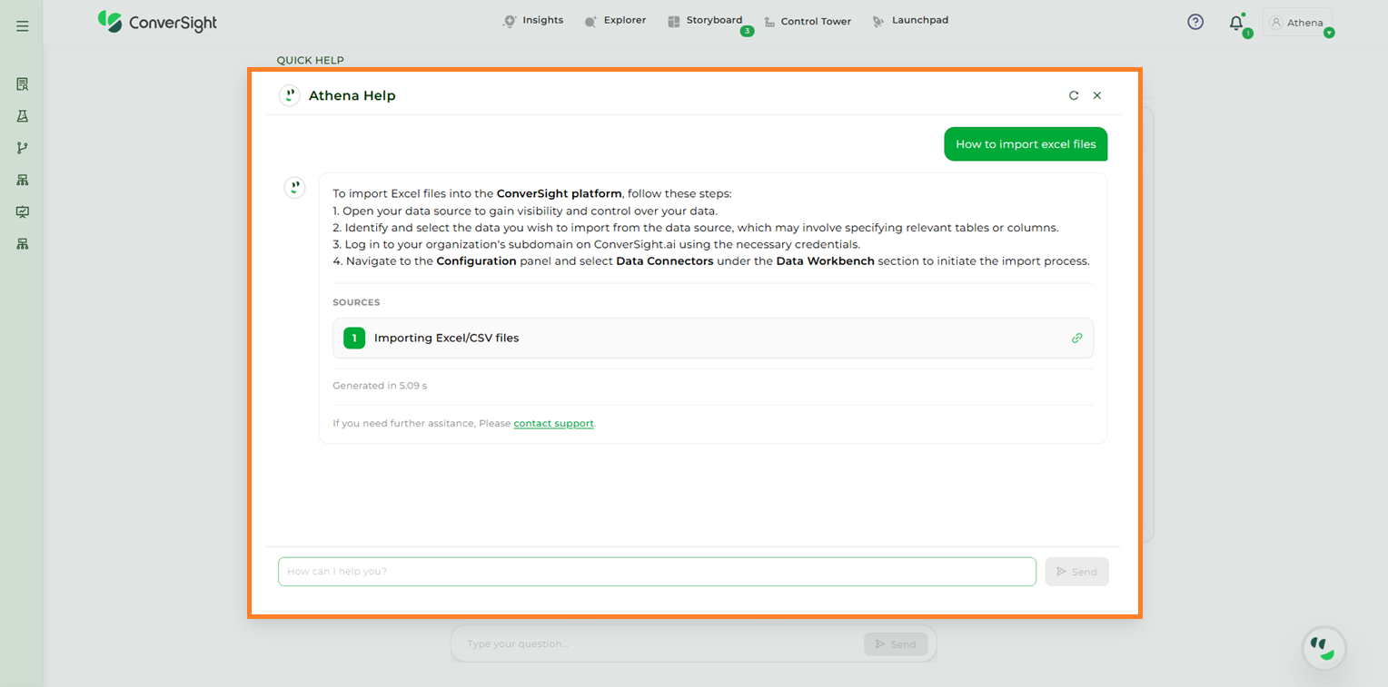1388x687 pixels.
Task: Select the flask icon in left sidebar
Action: click(23, 116)
